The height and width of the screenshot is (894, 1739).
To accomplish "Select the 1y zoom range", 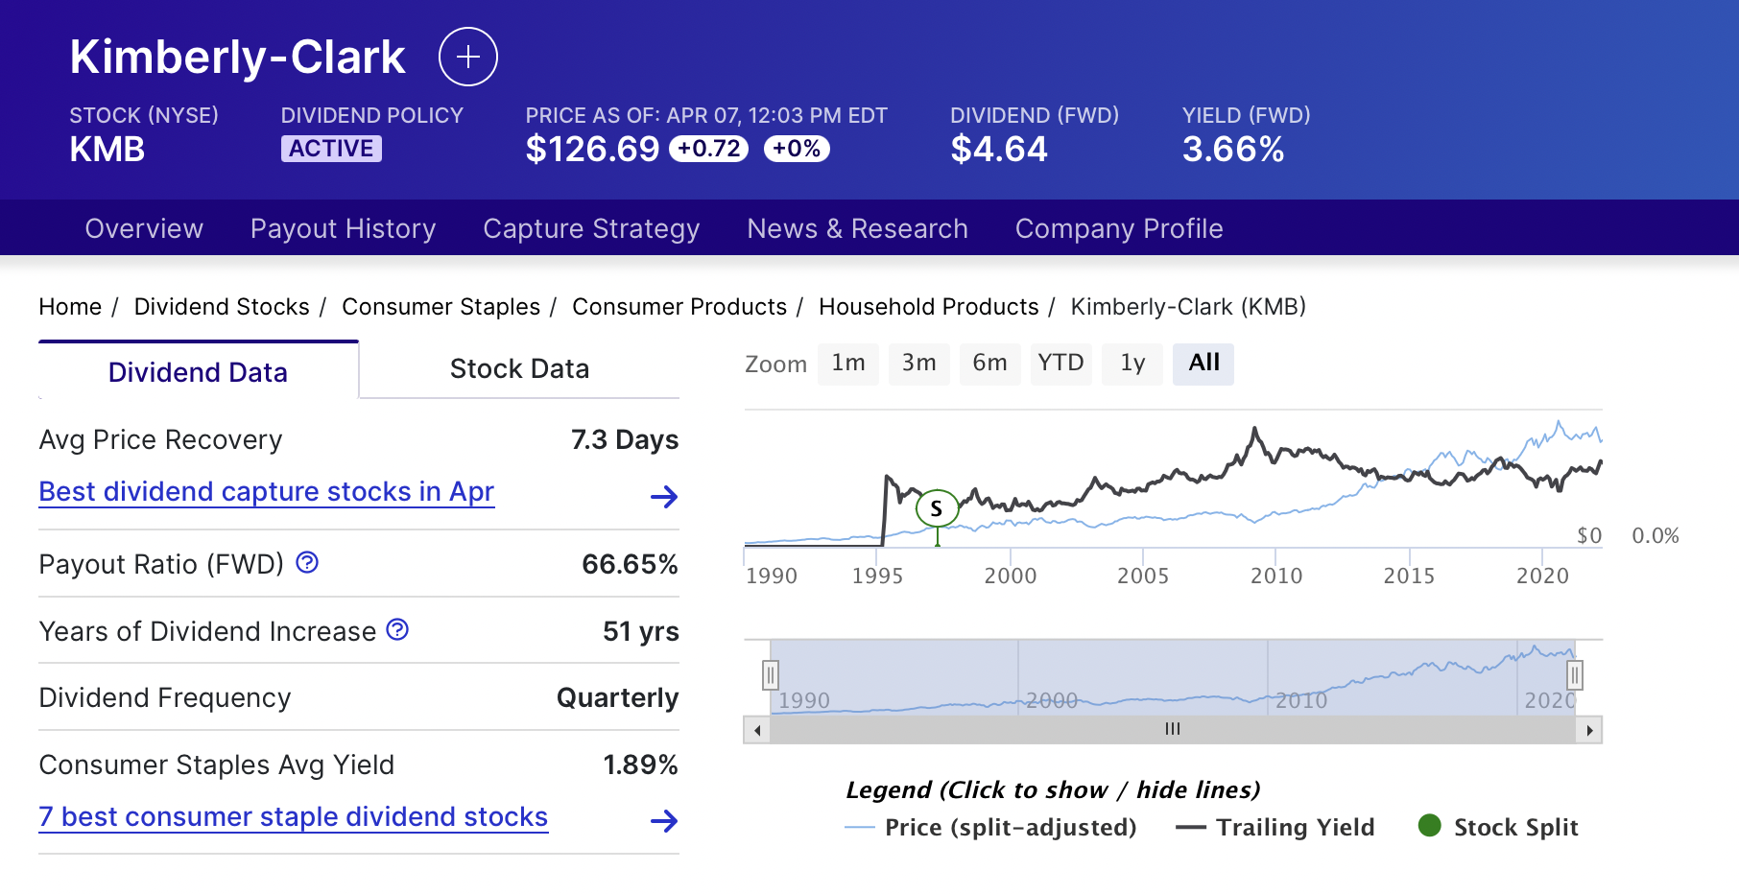I will pyautogui.click(x=1132, y=364).
